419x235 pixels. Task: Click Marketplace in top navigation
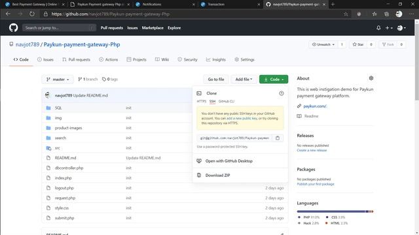coord(153,27)
